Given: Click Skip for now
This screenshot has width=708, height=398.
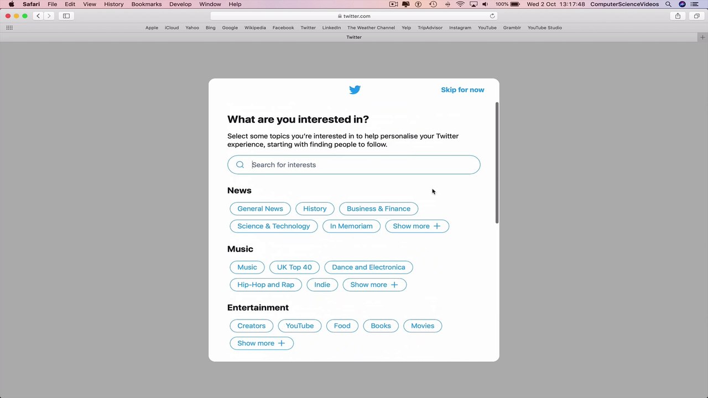Looking at the screenshot, I should click(x=462, y=90).
